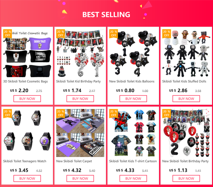Click BUY NOW for New Skibidi Toilet Carpet
Viewport: 213px width, 187px height.
click(80, 178)
